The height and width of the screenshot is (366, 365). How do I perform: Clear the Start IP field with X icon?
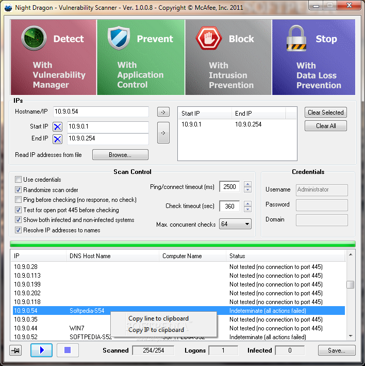tap(57, 127)
